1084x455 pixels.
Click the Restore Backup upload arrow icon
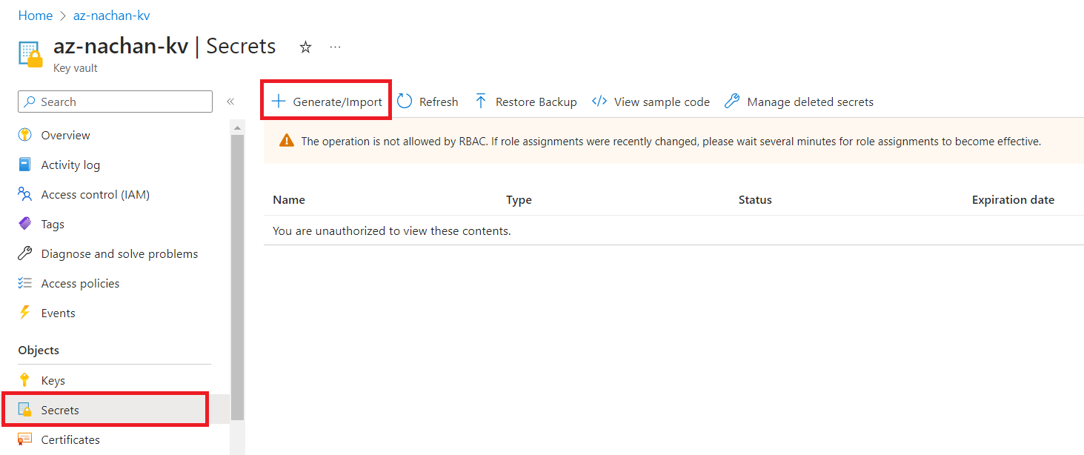pyautogui.click(x=481, y=102)
